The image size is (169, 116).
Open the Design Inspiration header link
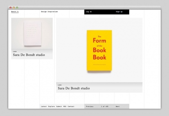click(49, 12)
